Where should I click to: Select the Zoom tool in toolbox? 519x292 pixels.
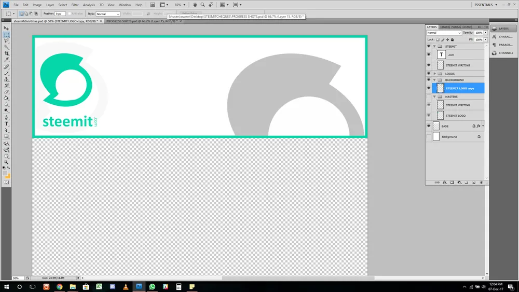pyautogui.click(x=6, y=163)
